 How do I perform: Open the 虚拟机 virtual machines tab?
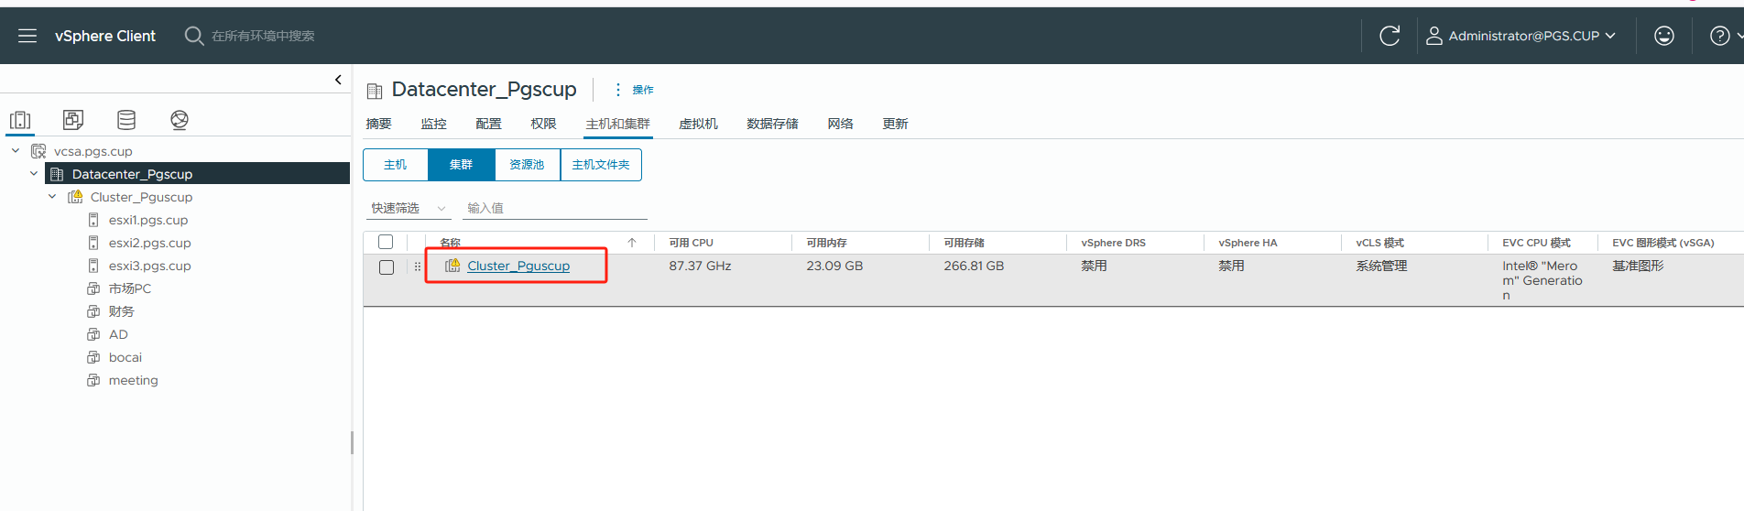698,124
